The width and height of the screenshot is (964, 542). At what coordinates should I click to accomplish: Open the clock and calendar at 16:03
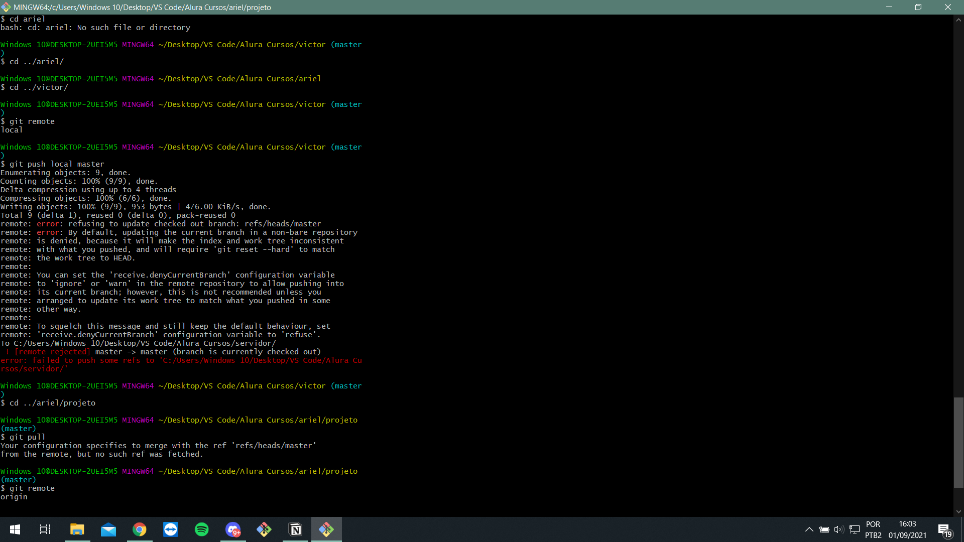tap(907, 529)
